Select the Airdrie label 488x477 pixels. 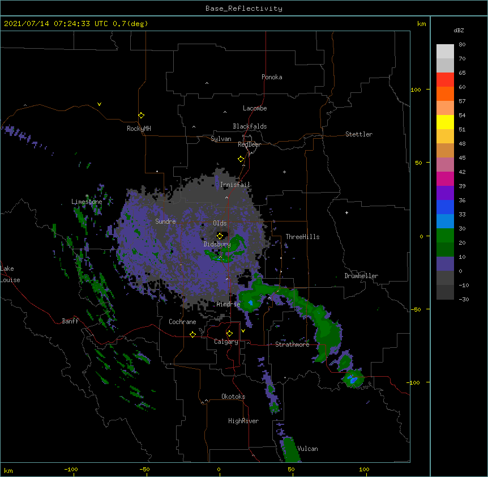pyautogui.click(x=228, y=304)
